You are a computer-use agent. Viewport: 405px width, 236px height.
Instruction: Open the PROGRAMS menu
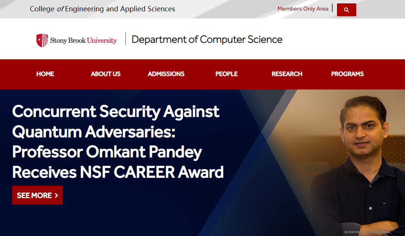(x=347, y=74)
